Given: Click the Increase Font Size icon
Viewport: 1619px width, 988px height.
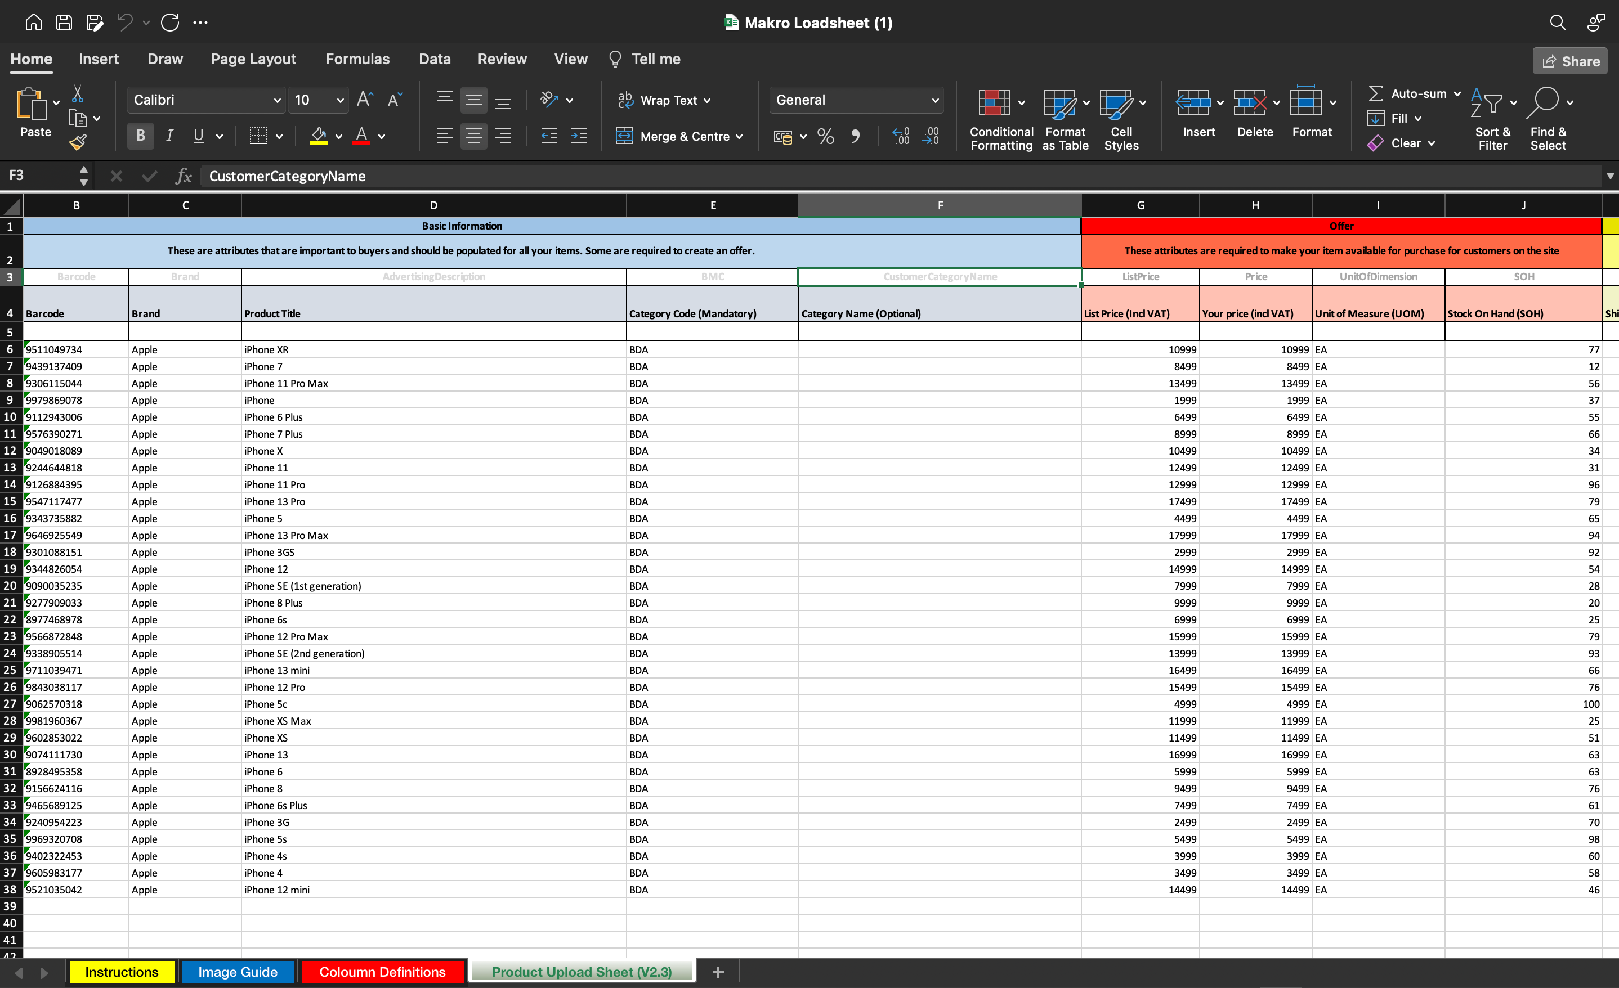Looking at the screenshot, I should (x=365, y=100).
